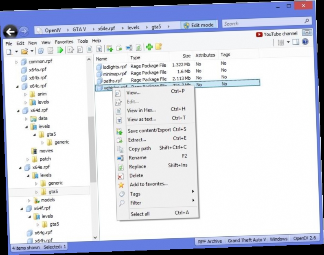The image size is (324, 255).
Task: Click the paths.rpf file icon
Action: coord(100,81)
